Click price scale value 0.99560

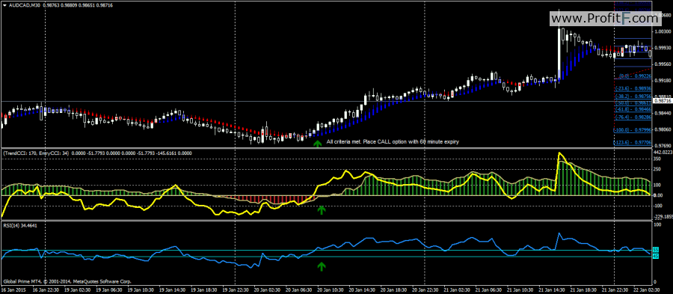(x=662, y=64)
